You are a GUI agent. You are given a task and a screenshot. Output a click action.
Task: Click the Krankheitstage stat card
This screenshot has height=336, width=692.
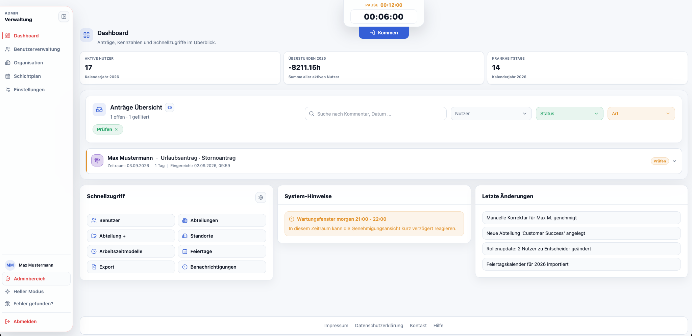point(587,68)
